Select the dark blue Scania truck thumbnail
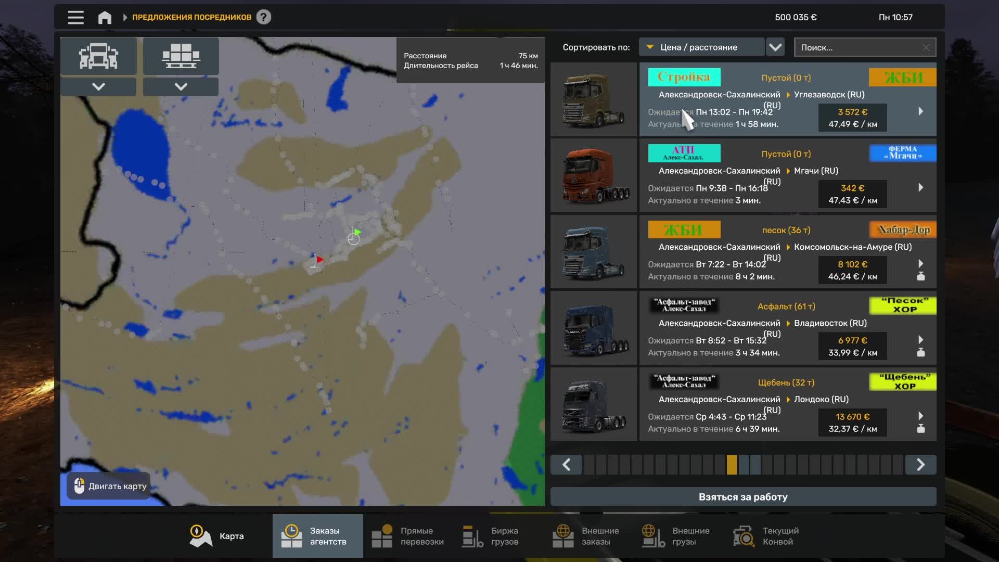Image resolution: width=999 pixels, height=562 pixels. pyautogui.click(x=594, y=328)
